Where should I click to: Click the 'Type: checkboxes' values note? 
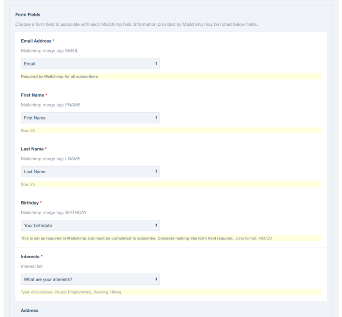[71, 292]
